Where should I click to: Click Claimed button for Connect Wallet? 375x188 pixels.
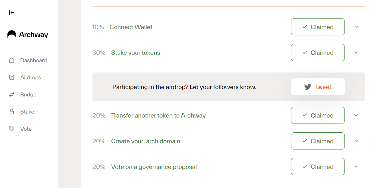tap(318, 27)
